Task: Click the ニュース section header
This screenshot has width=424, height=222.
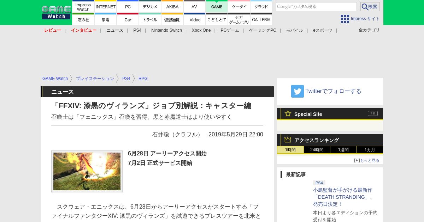Action: tap(157, 92)
